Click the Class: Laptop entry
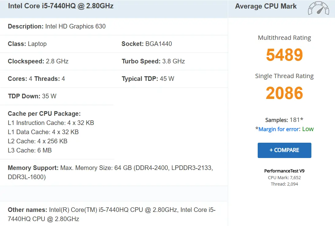 click(x=27, y=44)
